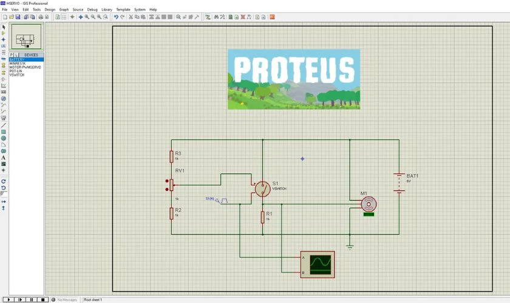This screenshot has height=303, width=510.
Task: Open the Tools menu
Action: (x=37, y=10)
